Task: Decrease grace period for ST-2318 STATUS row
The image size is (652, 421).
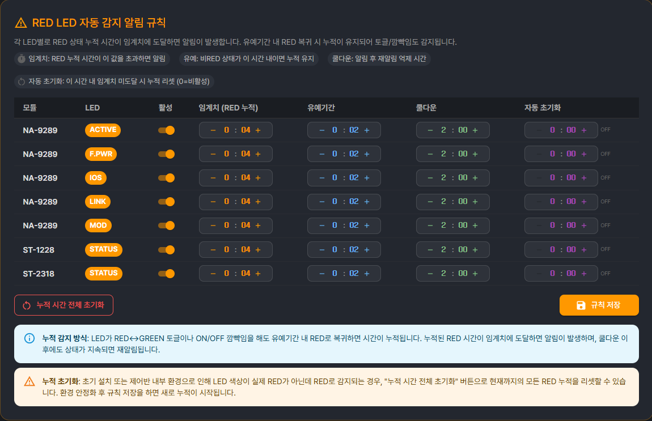Action: coord(322,274)
